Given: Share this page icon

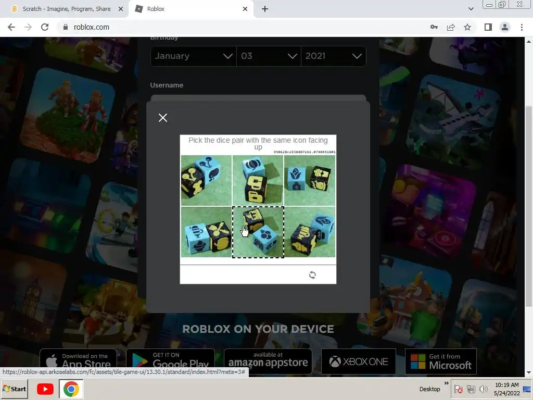Looking at the screenshot, I should 451,27.
